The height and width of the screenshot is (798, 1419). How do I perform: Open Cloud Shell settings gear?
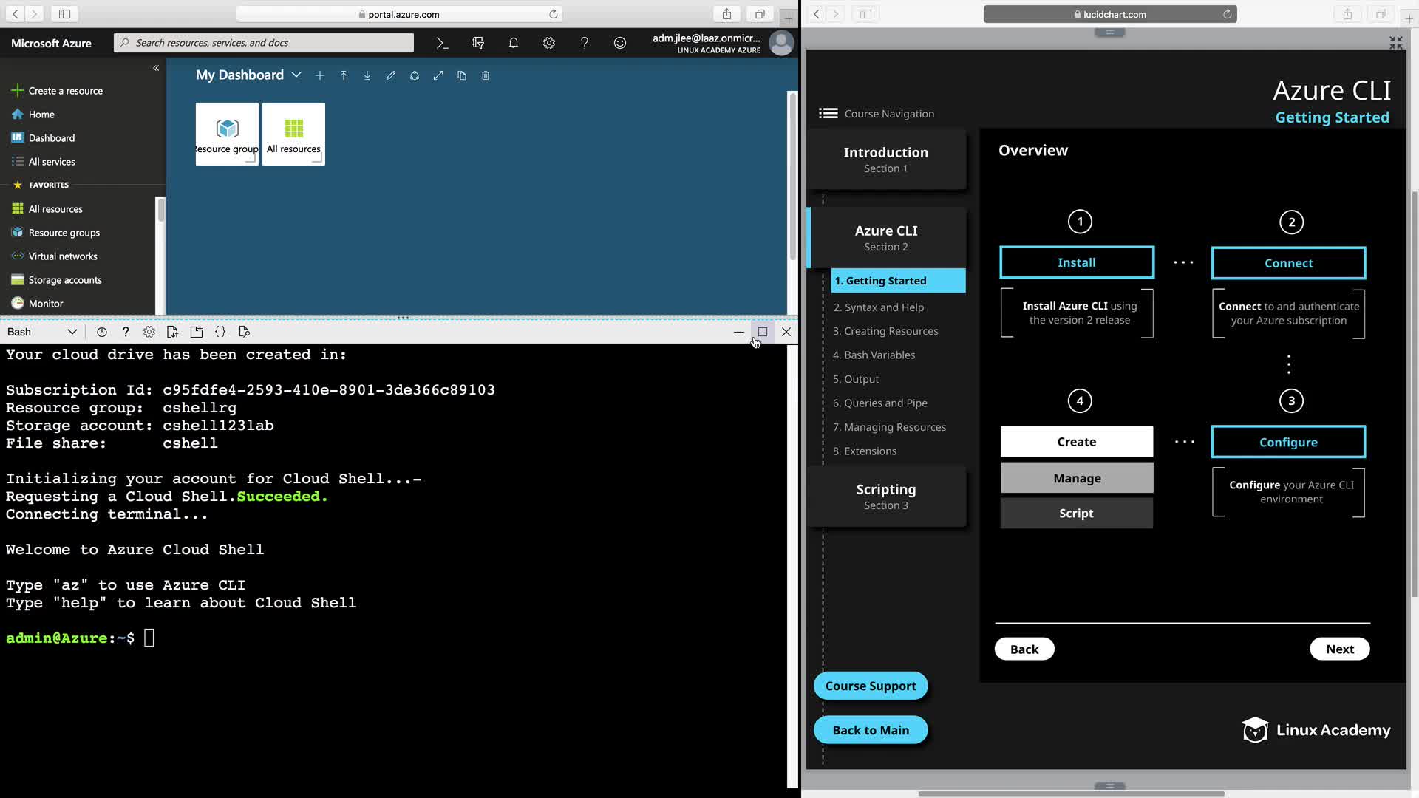(149, 332)
